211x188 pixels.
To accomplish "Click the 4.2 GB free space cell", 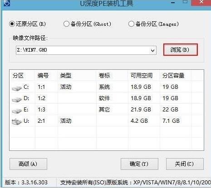I will 139,121.
